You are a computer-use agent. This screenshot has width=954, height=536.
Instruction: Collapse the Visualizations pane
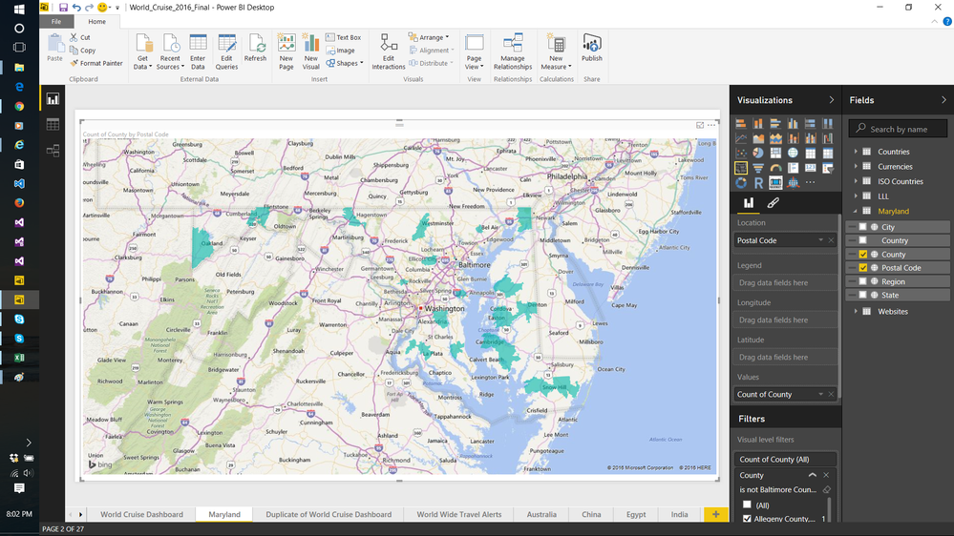[x=831, y=99]
